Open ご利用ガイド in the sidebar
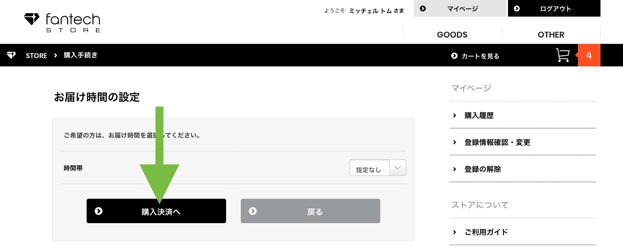The image size is (623, 250). [523, 232]
